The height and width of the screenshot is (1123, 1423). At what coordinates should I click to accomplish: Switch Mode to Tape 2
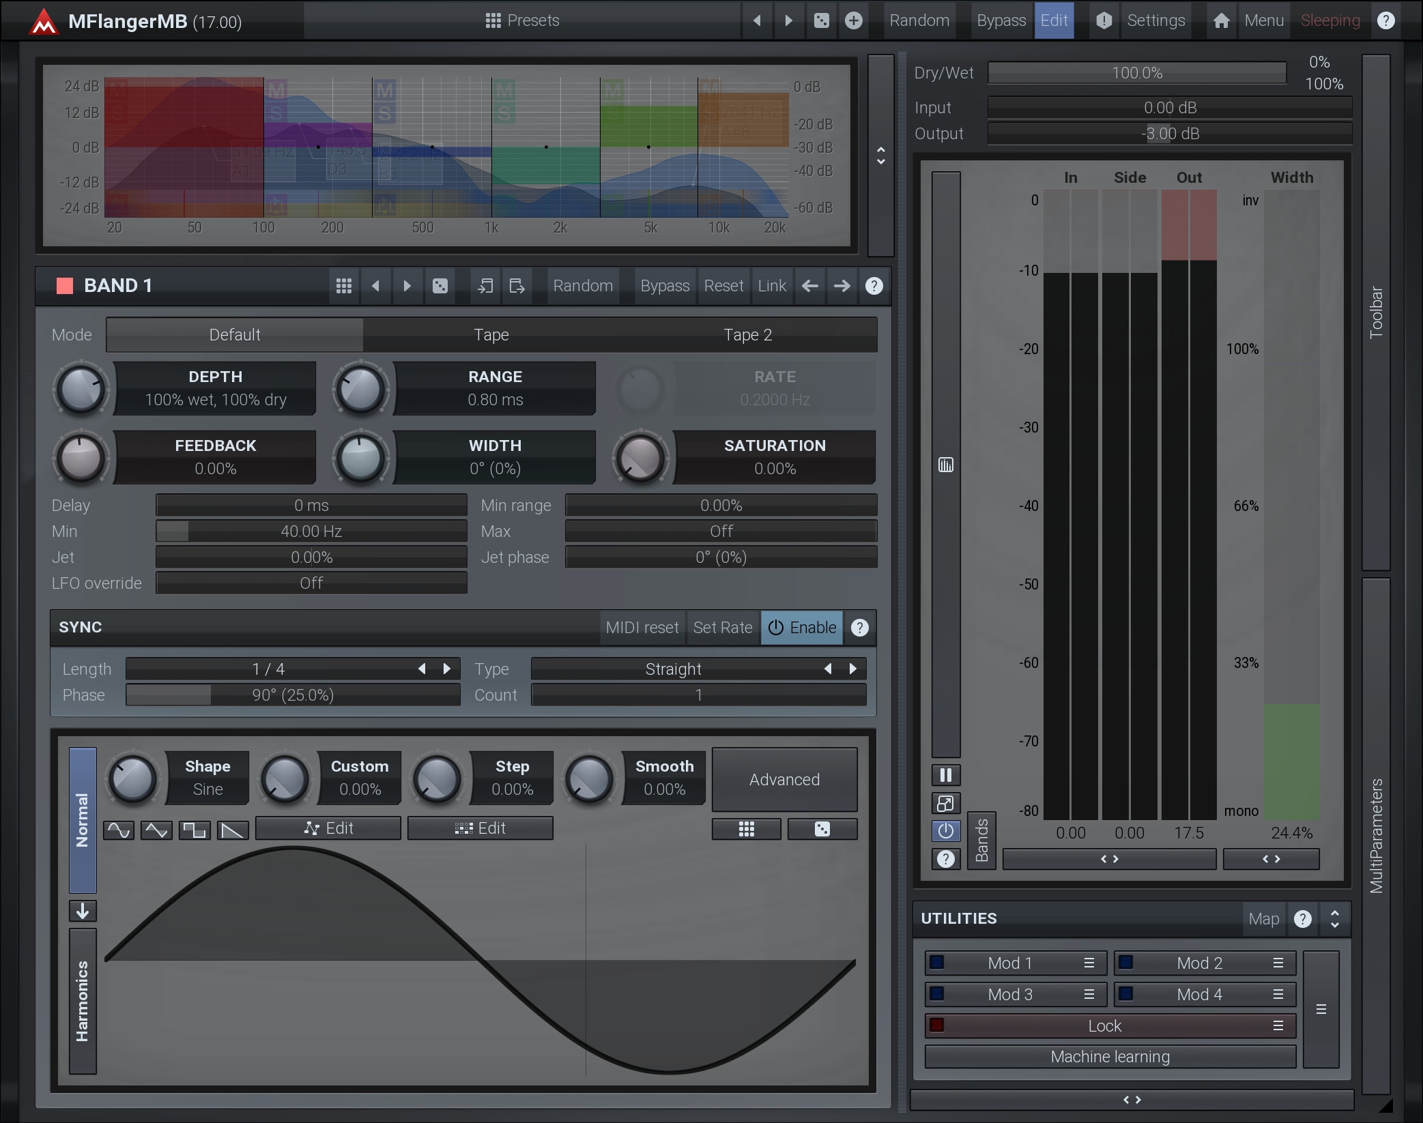tap(747, 335)
